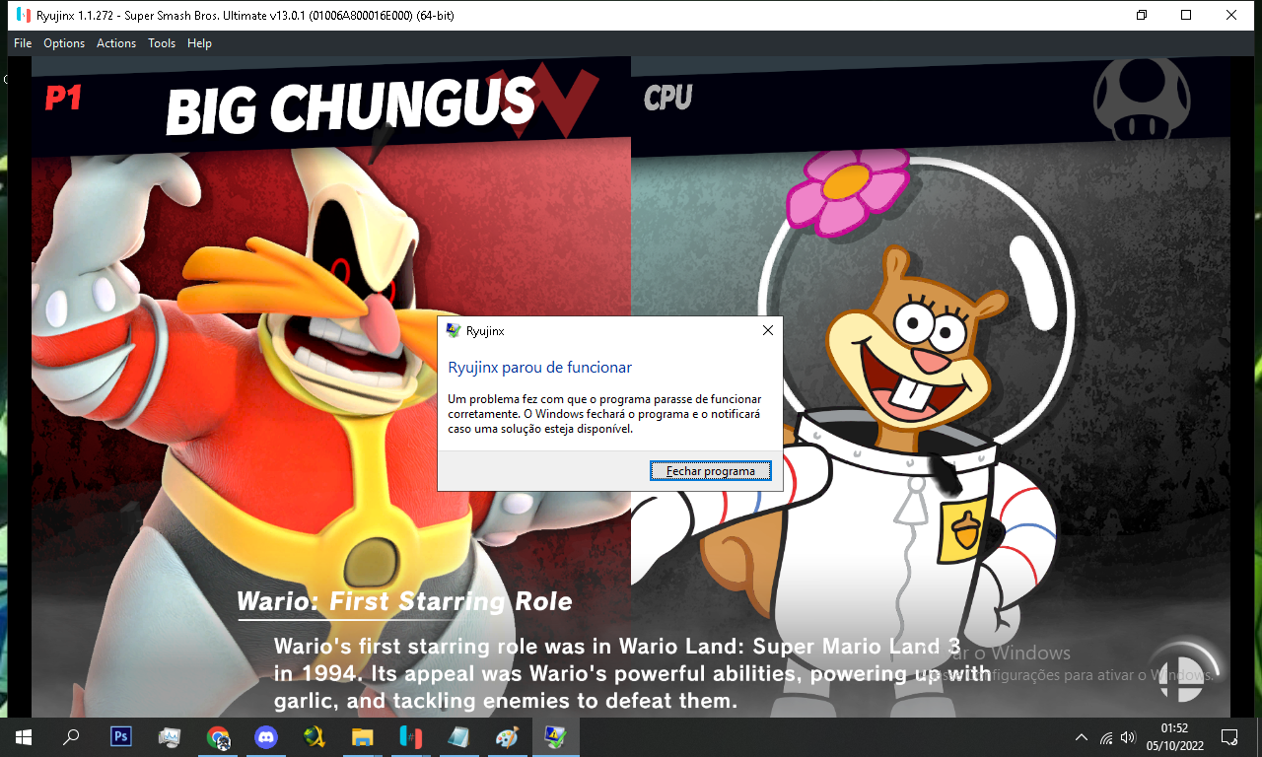Click the "Wario: First Starring Role" heading
This screenshot has height=757, width=1262.
405,601
